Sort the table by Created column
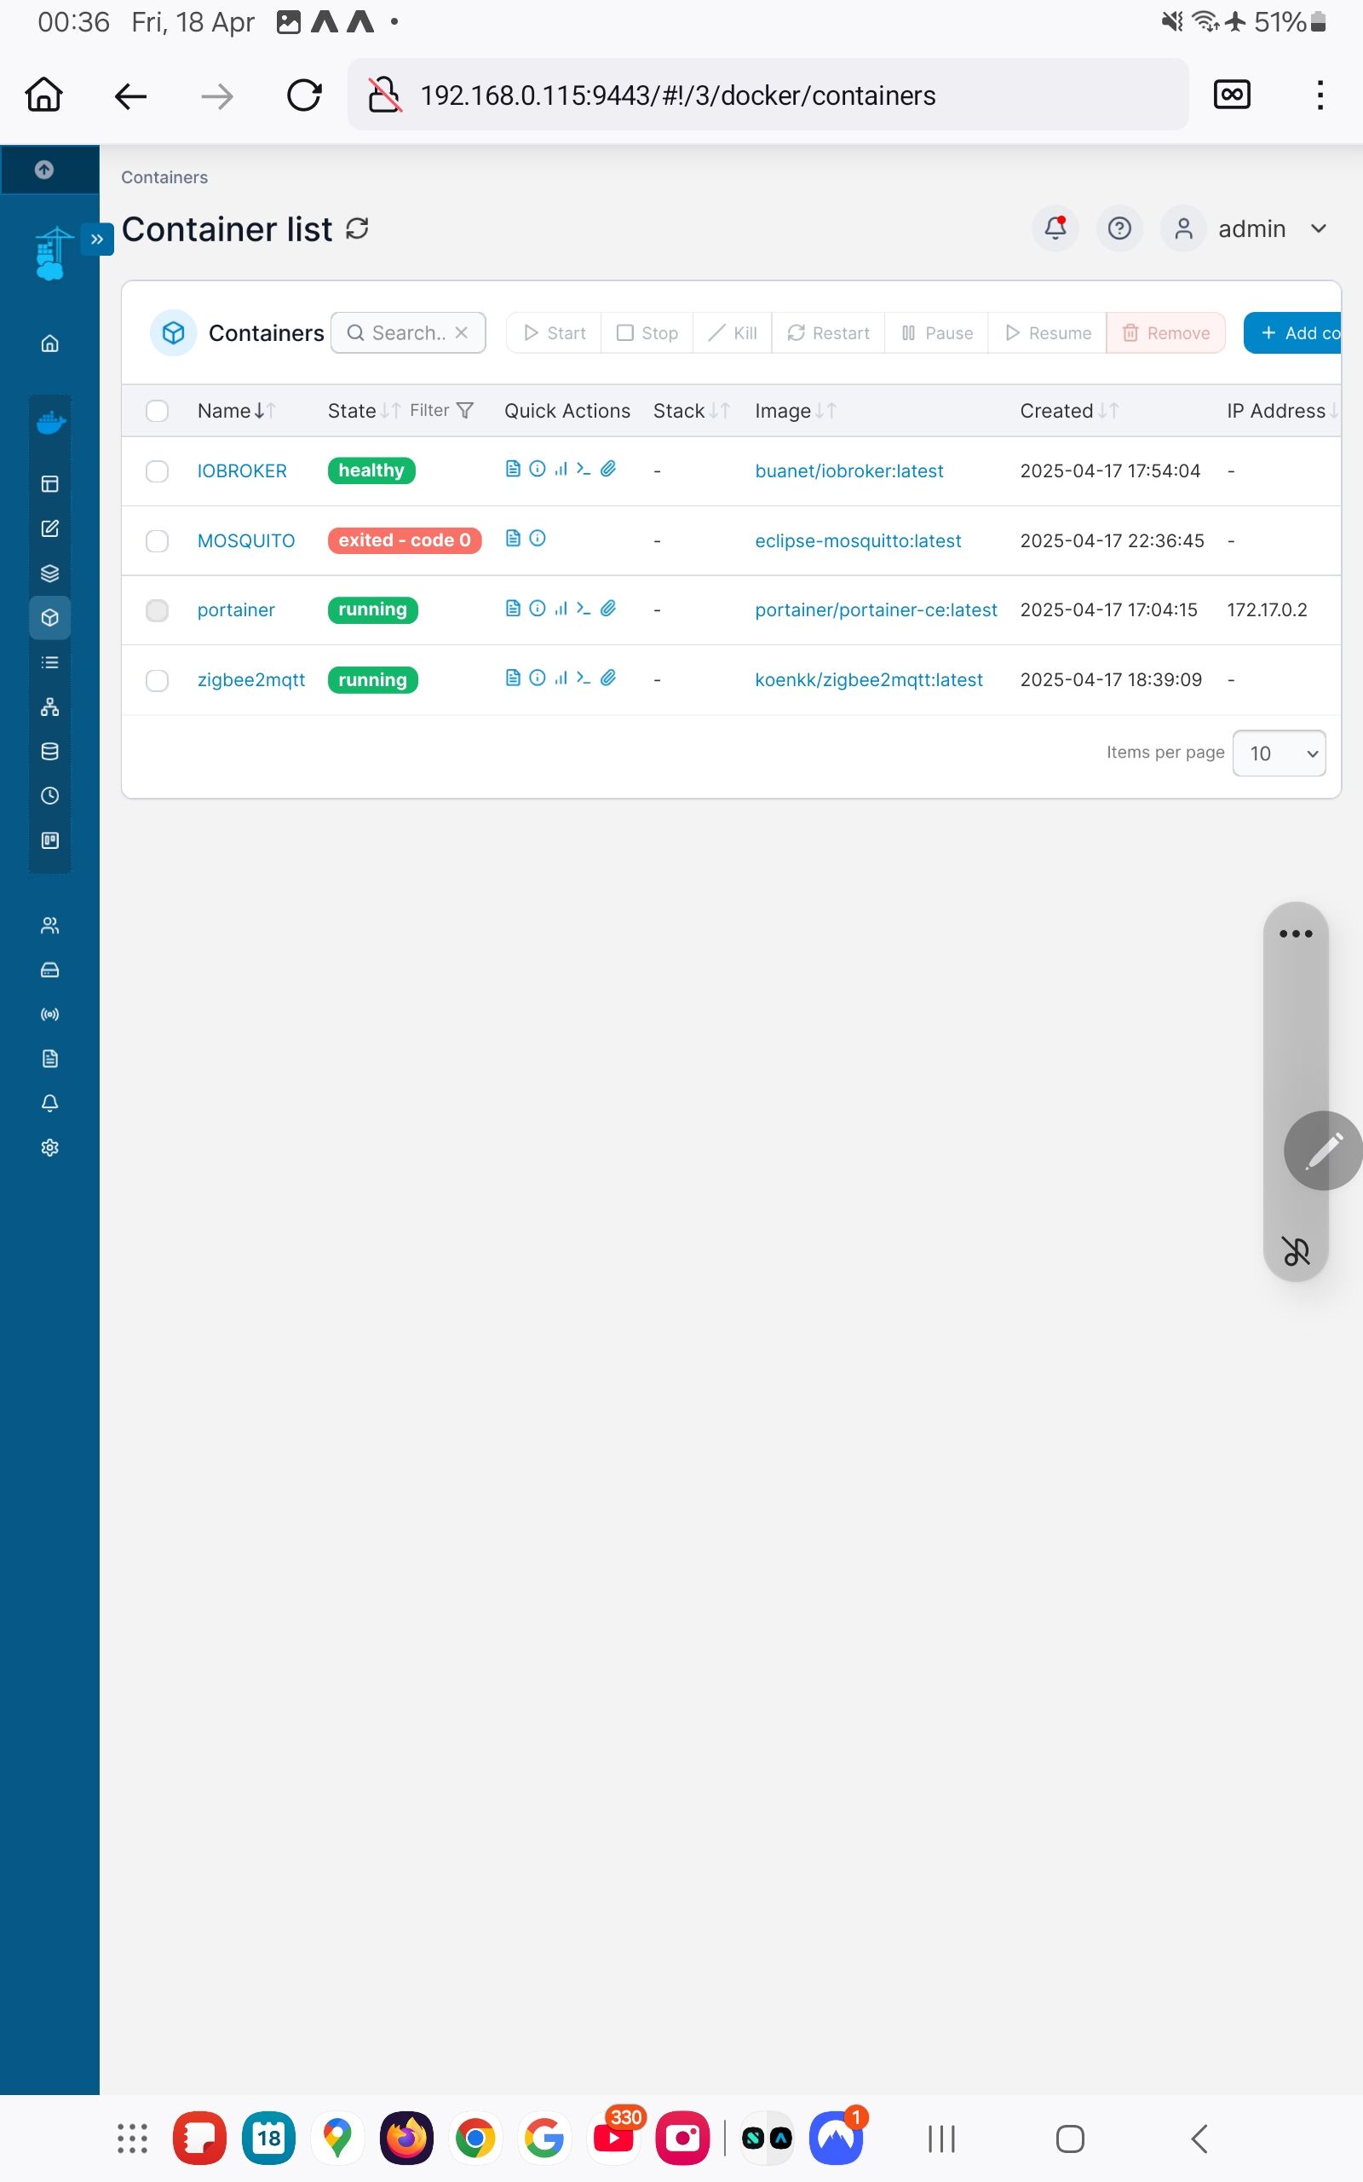Viewport: 1363px width, 2182px height. coord(1069,411)
